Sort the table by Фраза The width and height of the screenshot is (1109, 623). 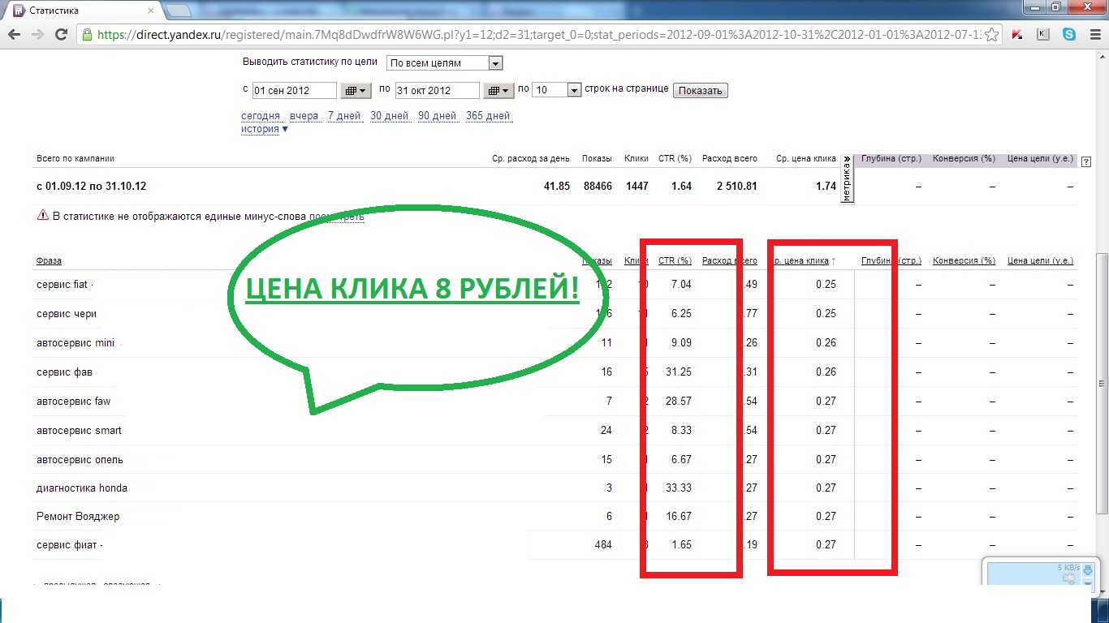49,260
